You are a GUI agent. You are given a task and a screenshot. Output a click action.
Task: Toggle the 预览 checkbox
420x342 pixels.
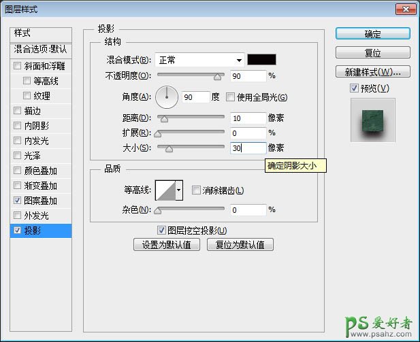[353, 88]
